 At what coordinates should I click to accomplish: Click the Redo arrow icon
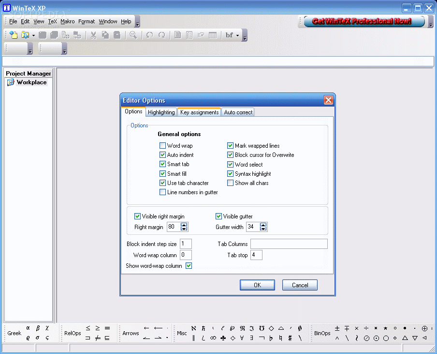161,35
